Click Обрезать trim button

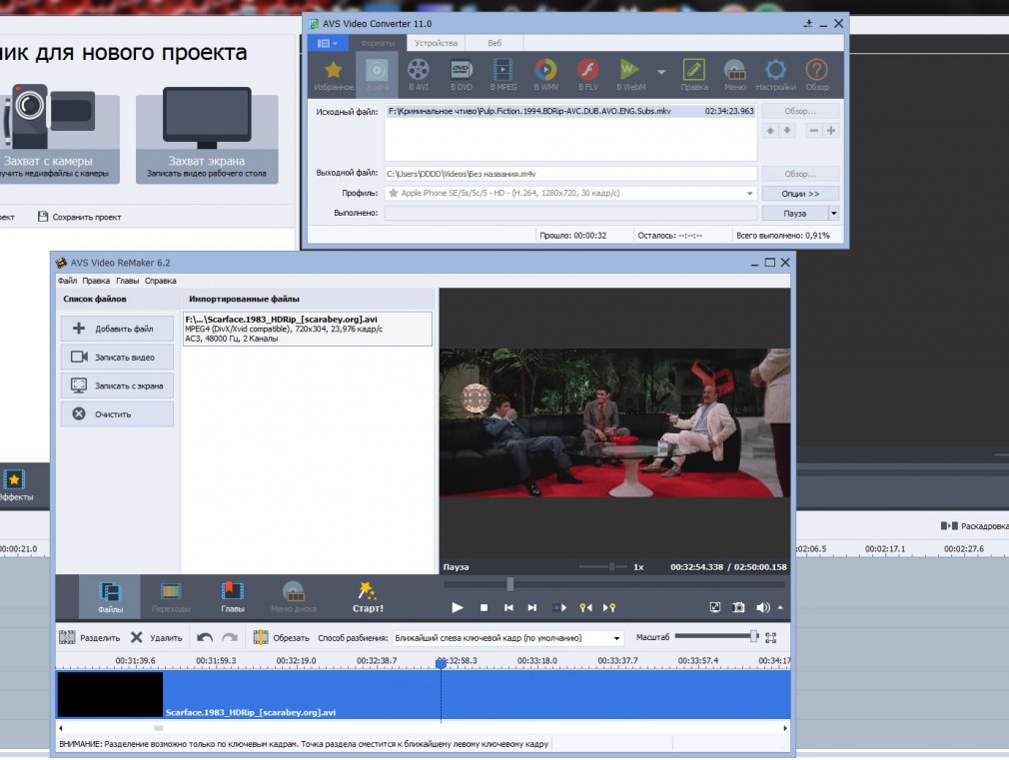coord(281,638)
